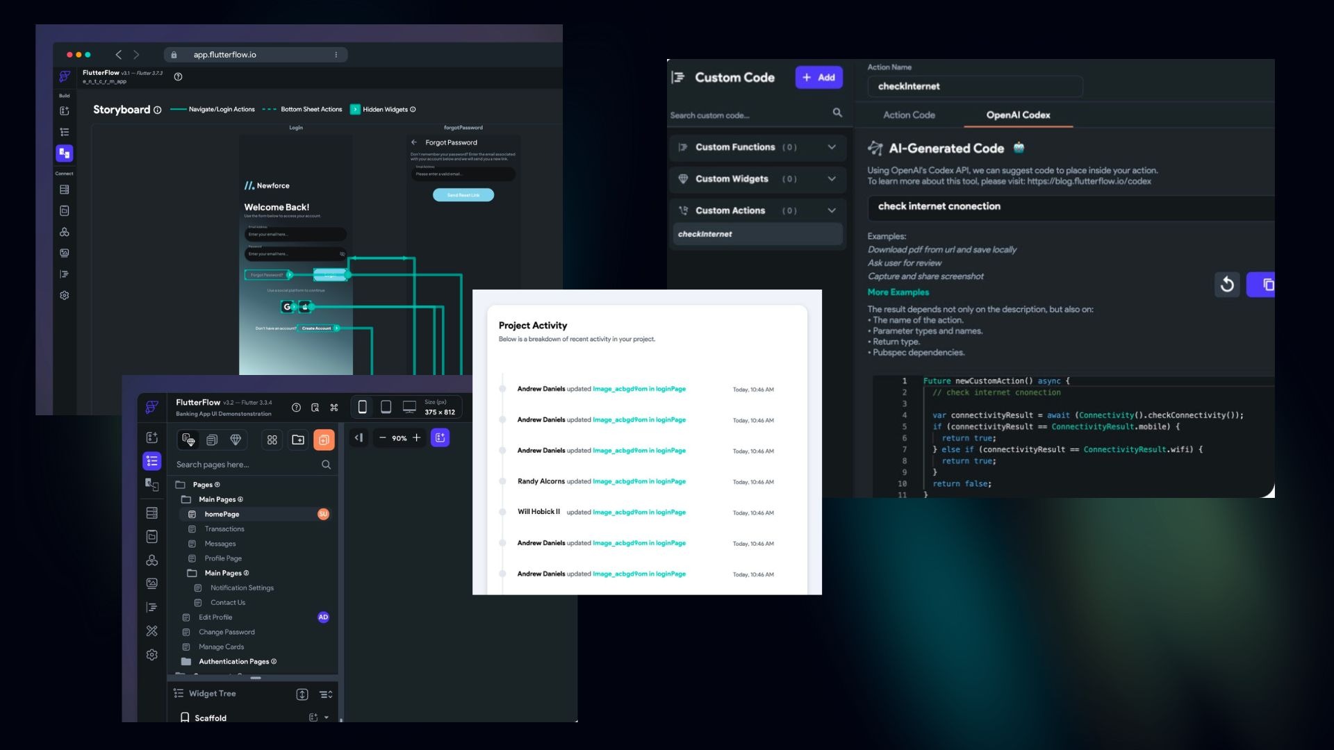Expand the Custom Functions section
Viewport: 1334px width, 750px height.
[832, 147]
